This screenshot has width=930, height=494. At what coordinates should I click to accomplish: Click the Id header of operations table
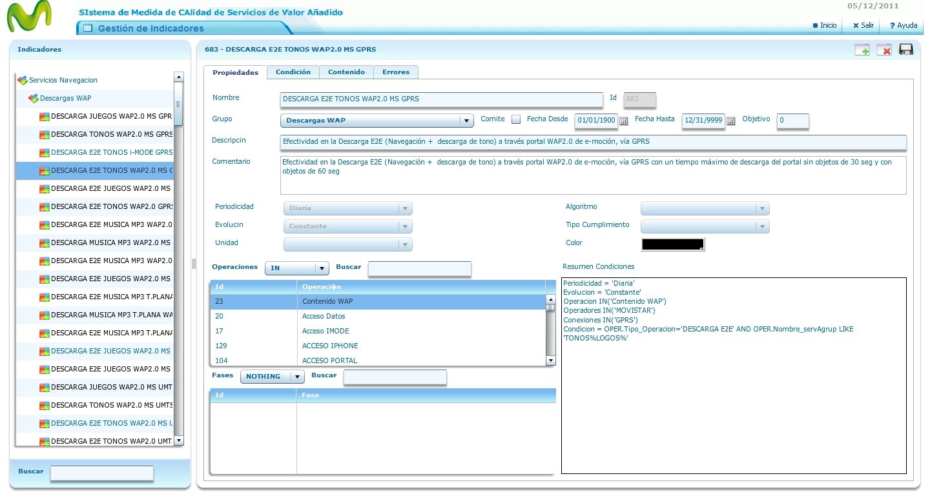pos(253,286)
